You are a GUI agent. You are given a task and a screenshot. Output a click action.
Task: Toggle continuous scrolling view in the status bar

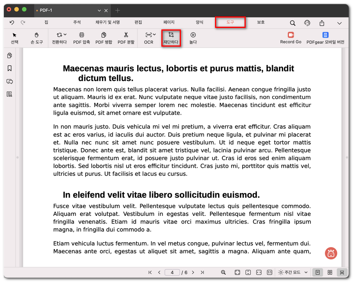pos(341,272)
